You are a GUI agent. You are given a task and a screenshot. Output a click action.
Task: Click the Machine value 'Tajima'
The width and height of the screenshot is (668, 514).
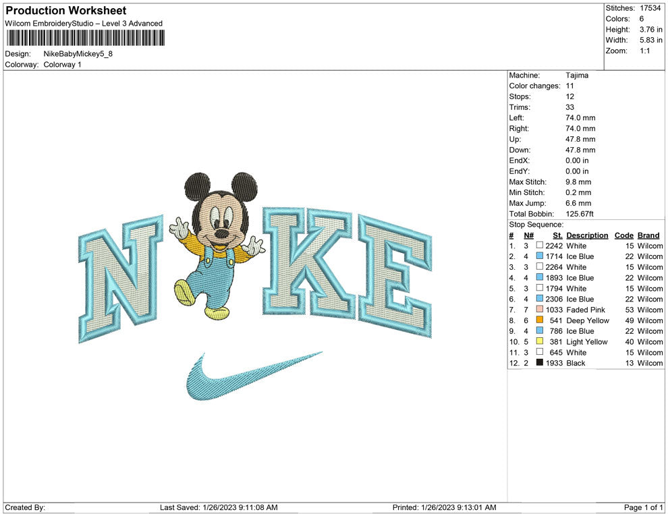577,75
